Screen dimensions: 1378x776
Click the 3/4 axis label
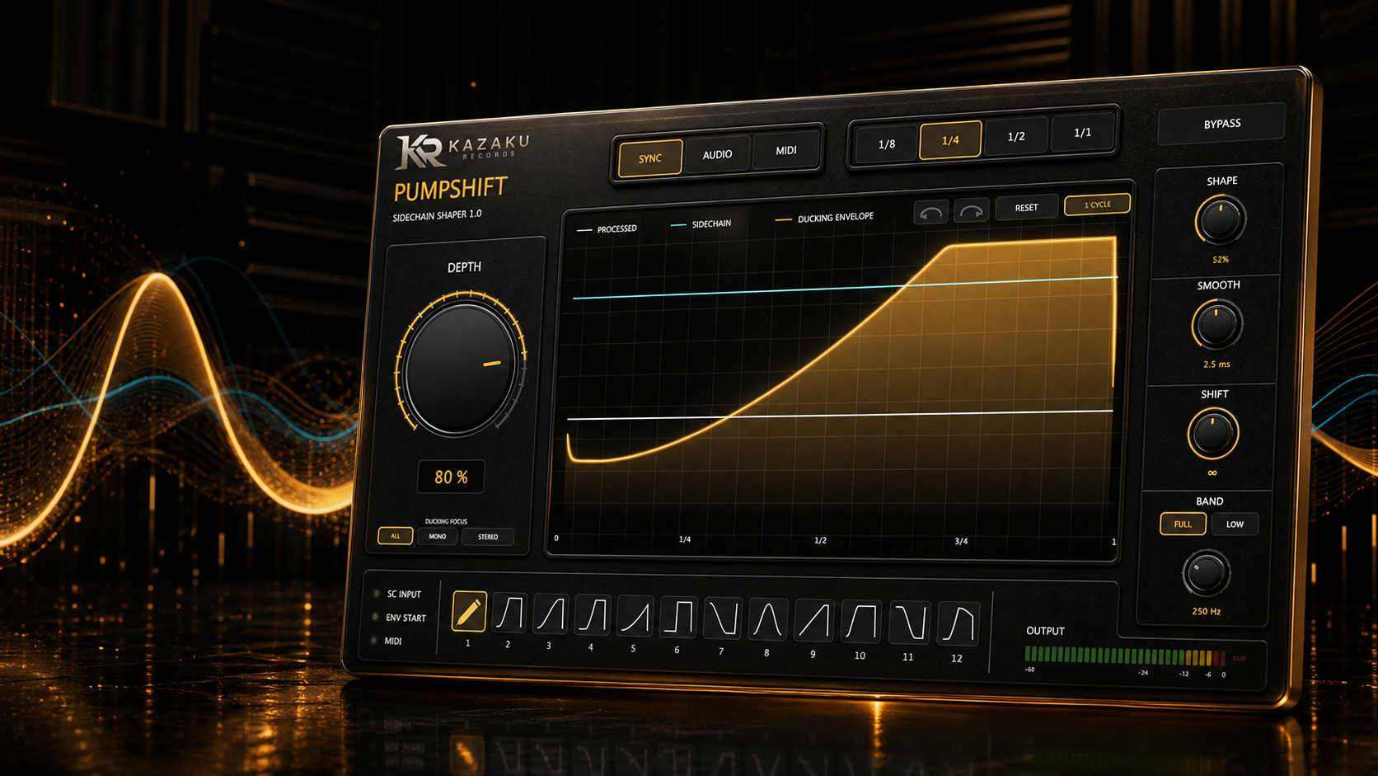(x=961, y=542)
